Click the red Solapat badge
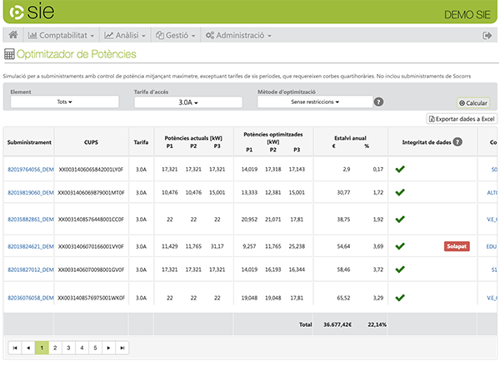Viewport: 500px width, 366px height. [457, 246]
